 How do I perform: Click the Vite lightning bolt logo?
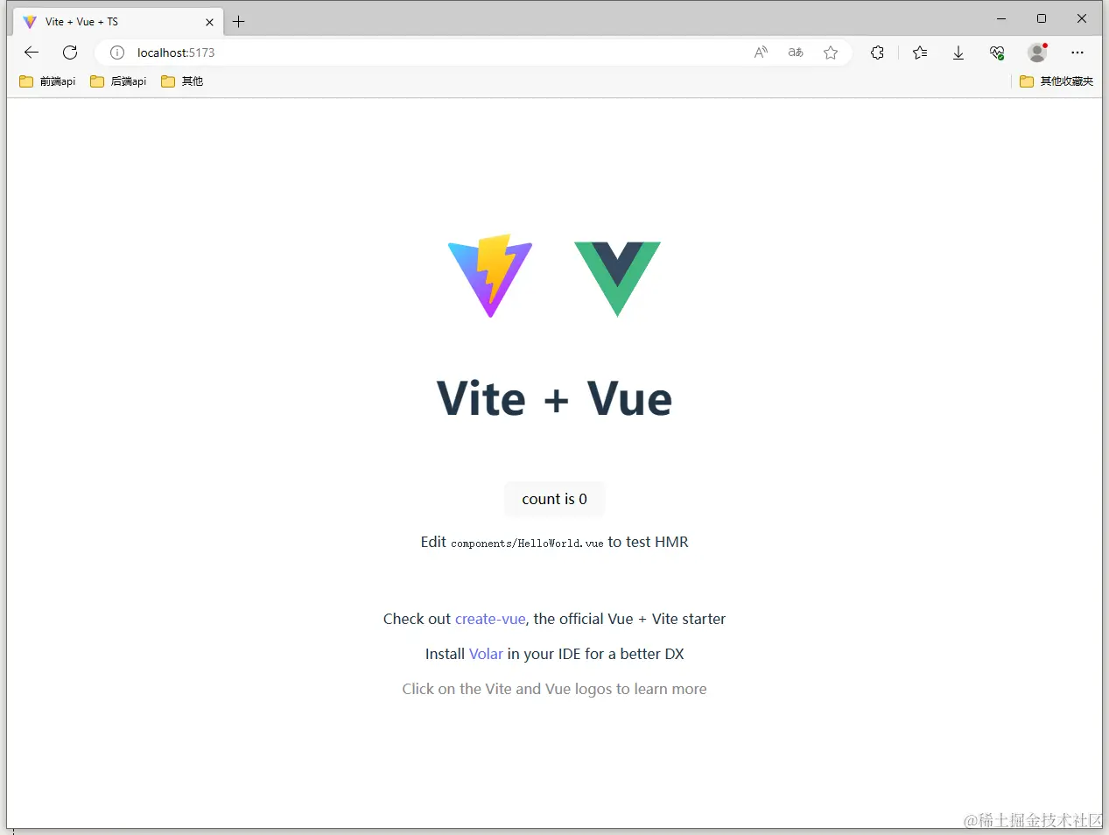tap(490, 276)
